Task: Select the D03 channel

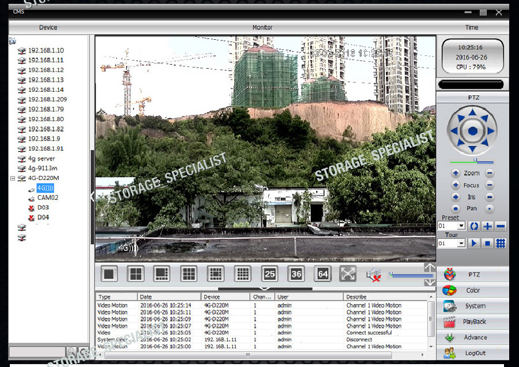Action: tap(43, 208)
